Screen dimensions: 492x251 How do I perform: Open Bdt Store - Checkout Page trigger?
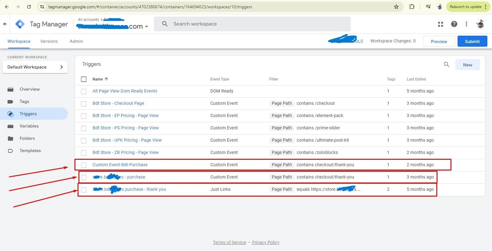(x=118, y=103)
